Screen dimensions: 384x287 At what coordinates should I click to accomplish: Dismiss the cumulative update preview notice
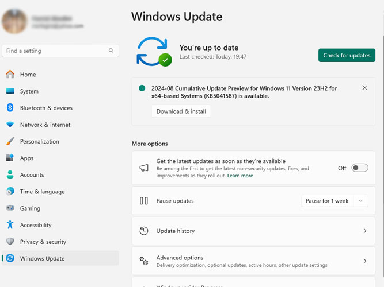[x=364, y=88]
